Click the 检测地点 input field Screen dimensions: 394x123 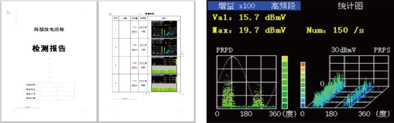pos(57,89)
